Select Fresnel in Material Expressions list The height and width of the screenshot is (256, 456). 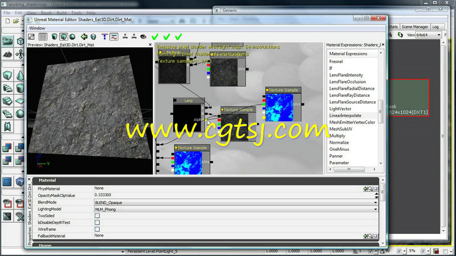click(336, 61)
